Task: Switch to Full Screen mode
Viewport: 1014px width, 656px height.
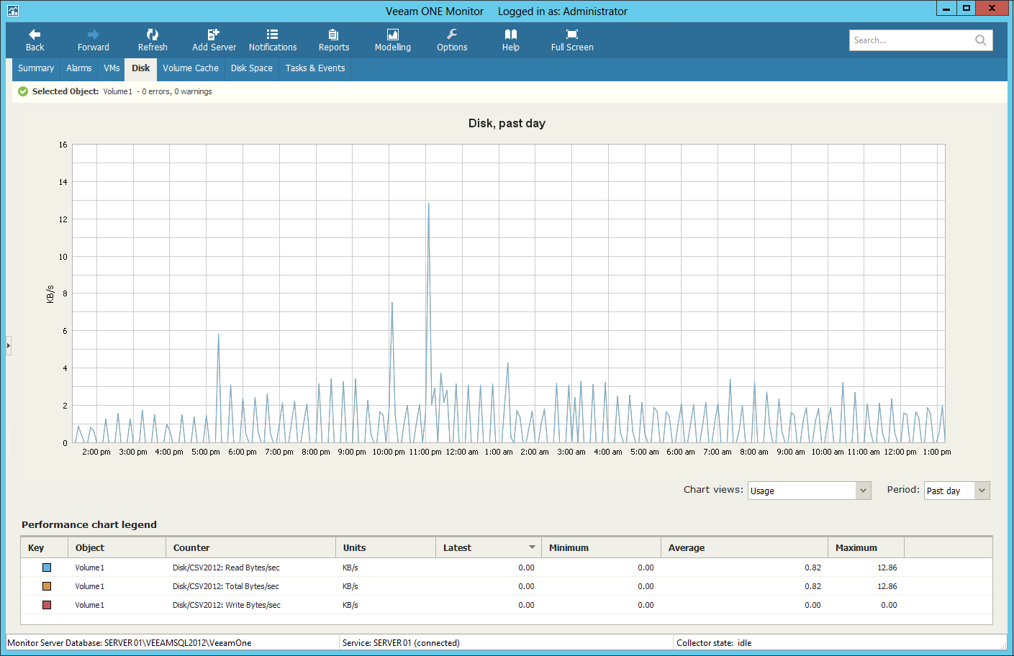Action: [572, 40]
